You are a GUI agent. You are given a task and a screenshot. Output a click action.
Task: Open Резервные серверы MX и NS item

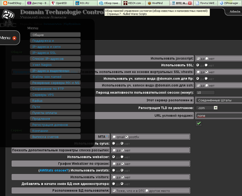point(55,83)
